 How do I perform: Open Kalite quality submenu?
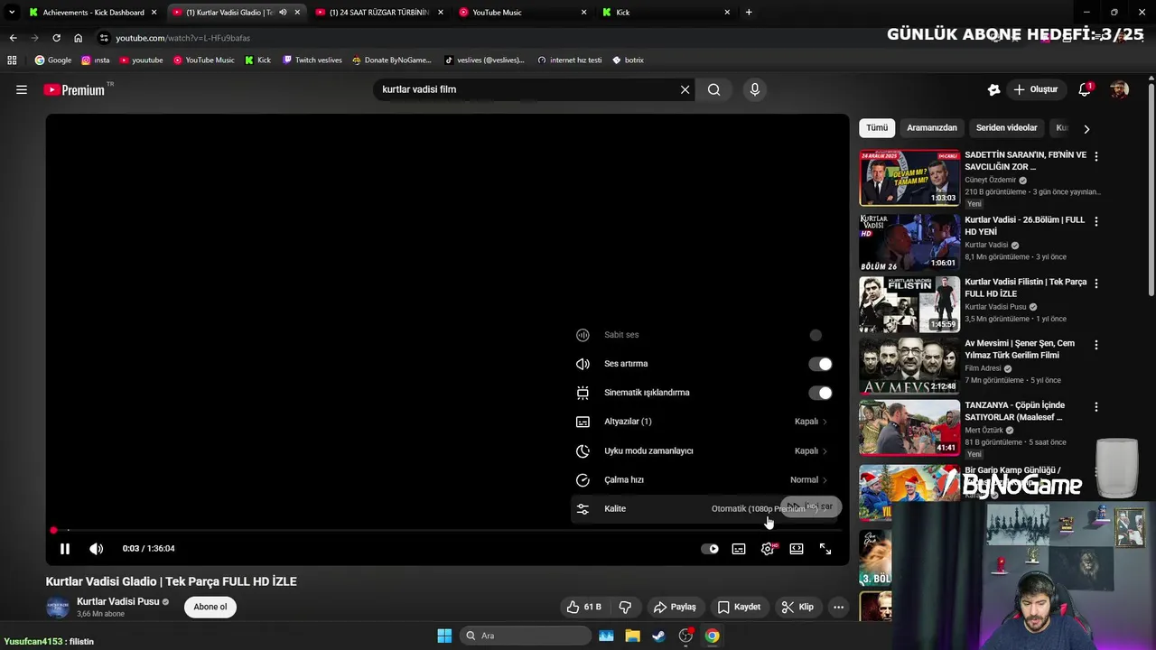pos(704,508)
